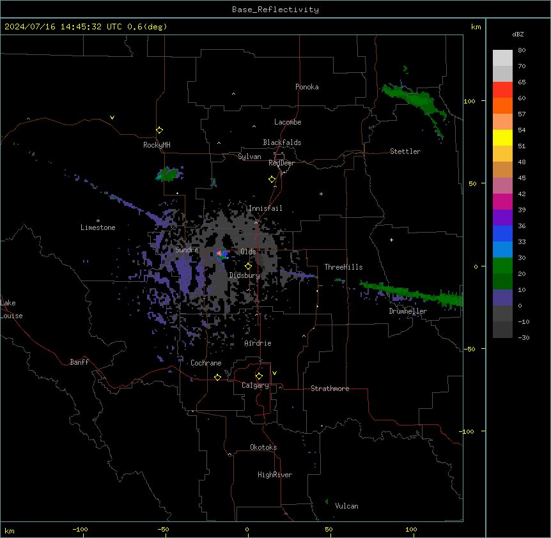The image size is (551, 538).
Task: Select the pink 42–45 dBZ legend swatch
Action: (x=502, y=186)
